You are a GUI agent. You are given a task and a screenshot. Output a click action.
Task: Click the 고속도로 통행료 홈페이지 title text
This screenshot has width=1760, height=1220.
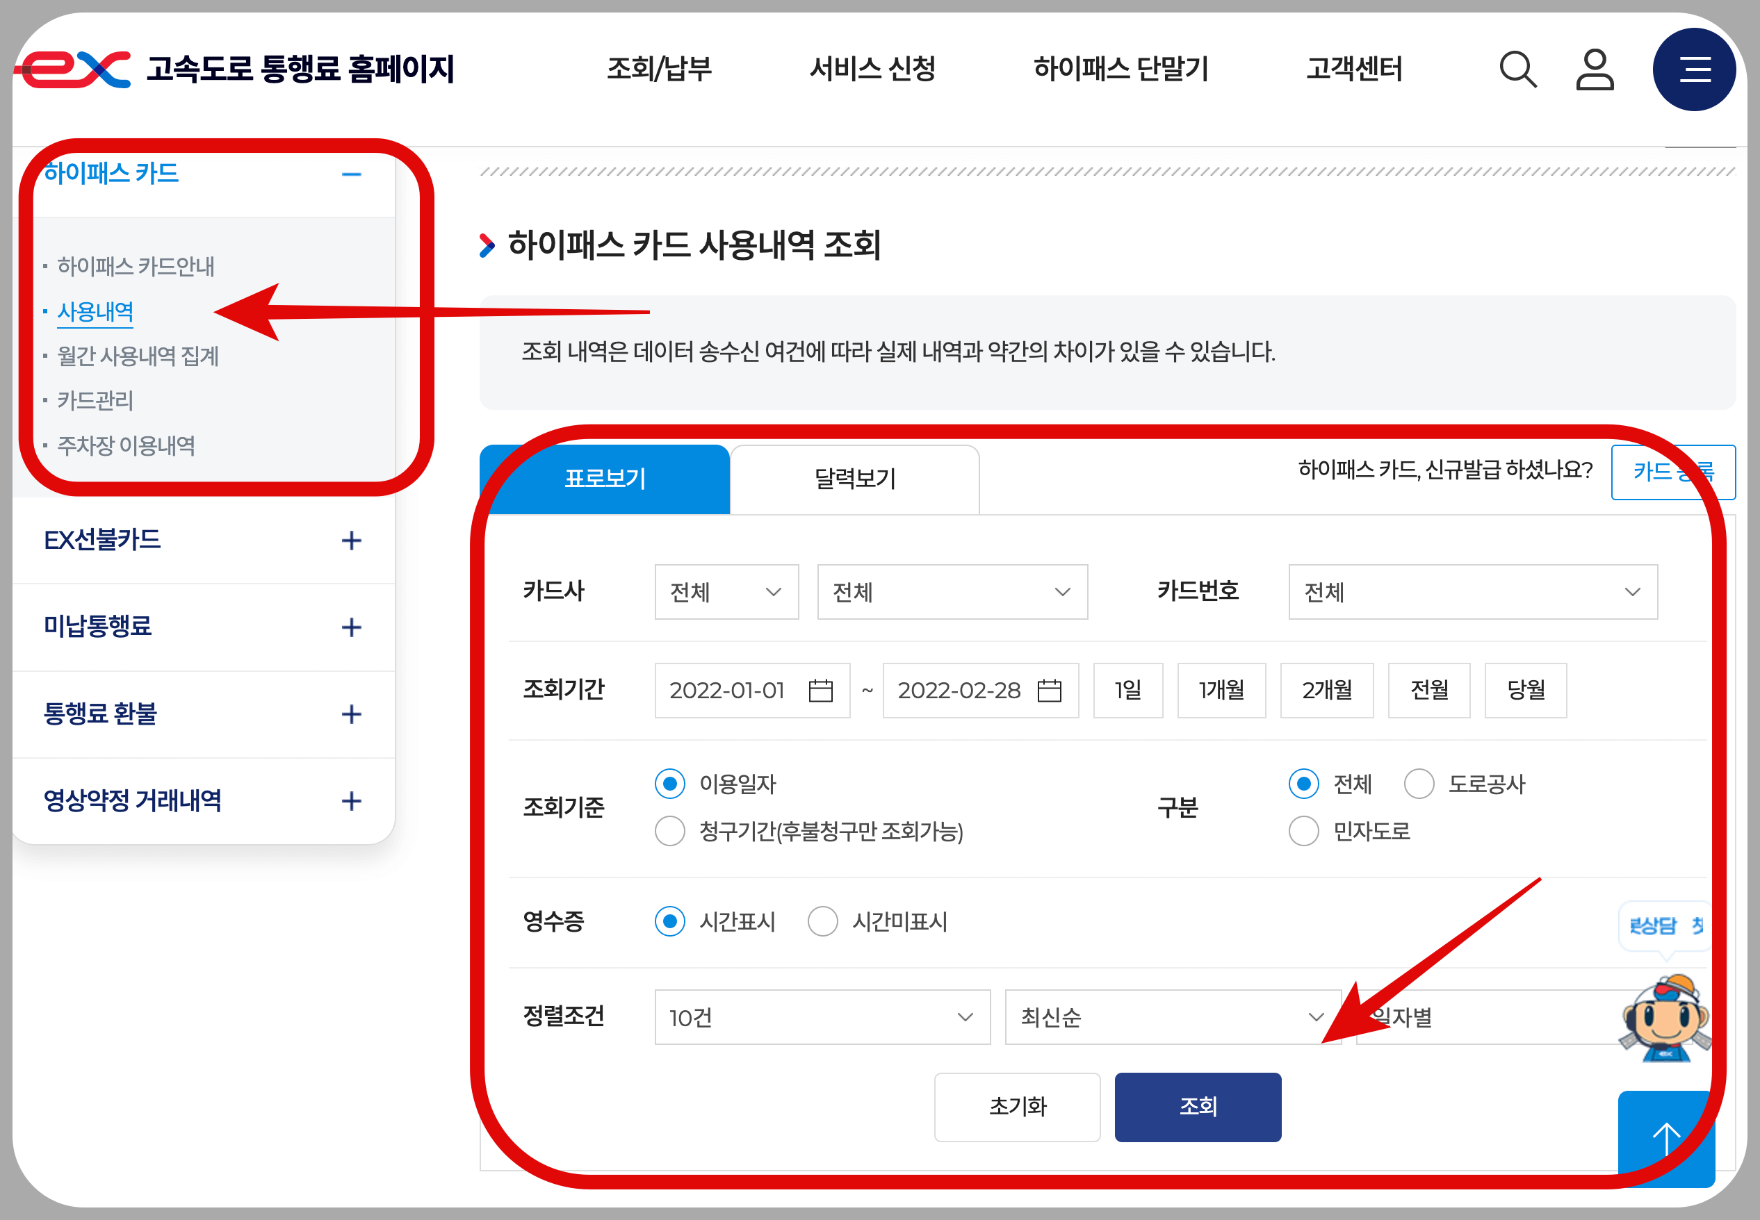300,69
